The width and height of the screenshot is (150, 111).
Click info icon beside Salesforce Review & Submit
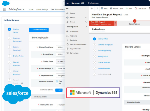pos(22,83)
